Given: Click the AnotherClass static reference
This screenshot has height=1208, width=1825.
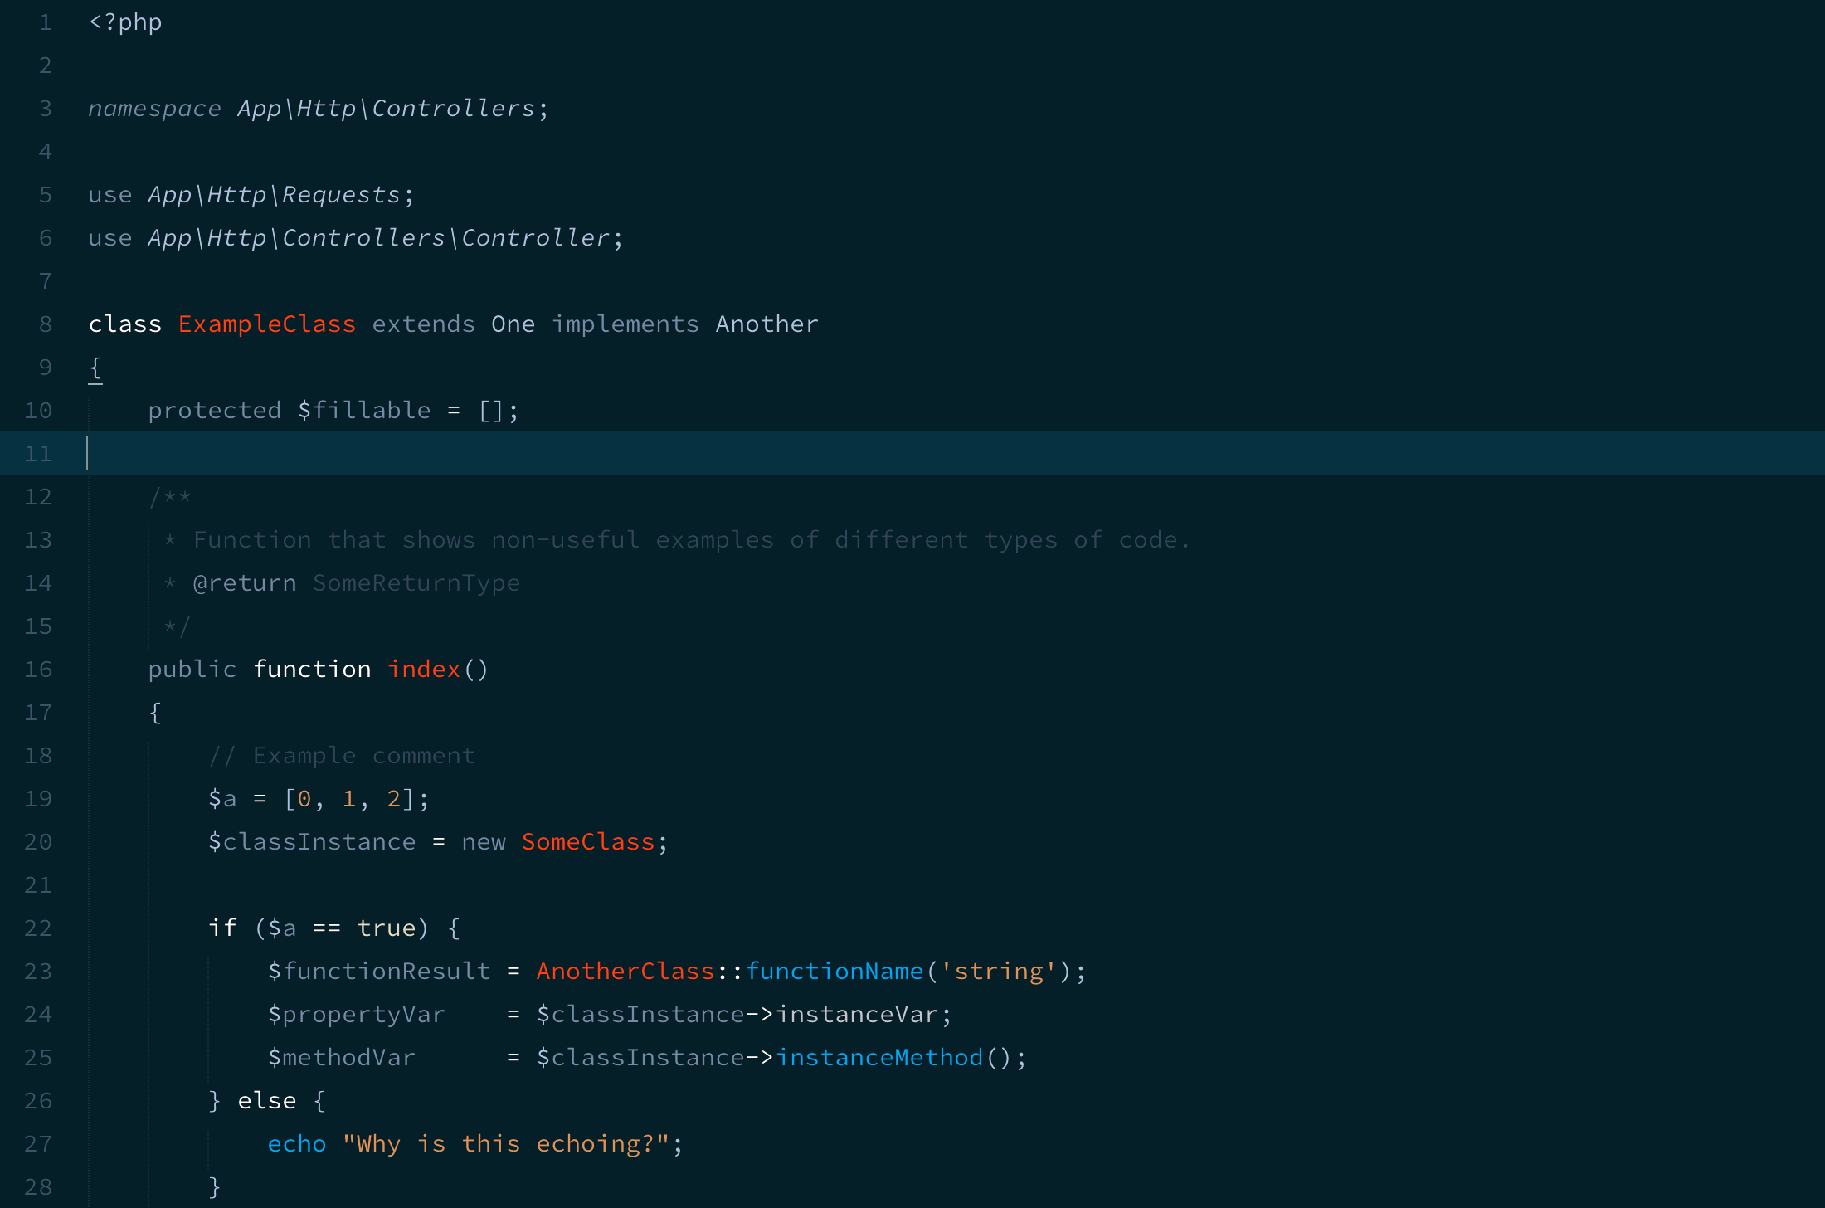Looking at the screenshot, I should click(625, 972).
